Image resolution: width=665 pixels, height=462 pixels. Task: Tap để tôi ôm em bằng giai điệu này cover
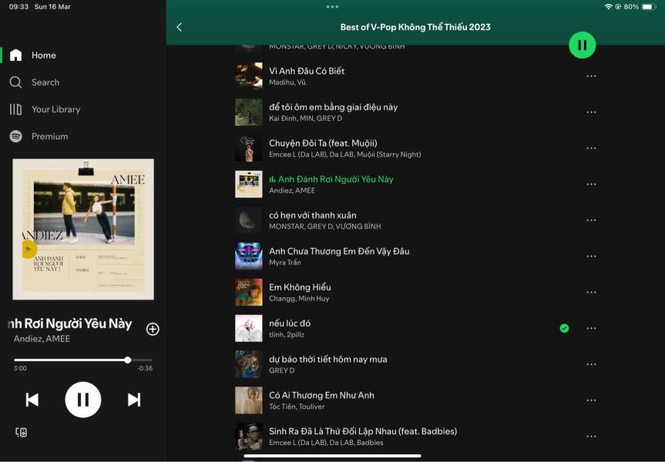[x=249, y=112]
